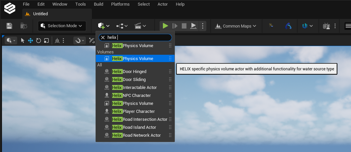The image size is (351, 152).
Task: Open the Selection Mode dropdown
Action: (62, 26)
